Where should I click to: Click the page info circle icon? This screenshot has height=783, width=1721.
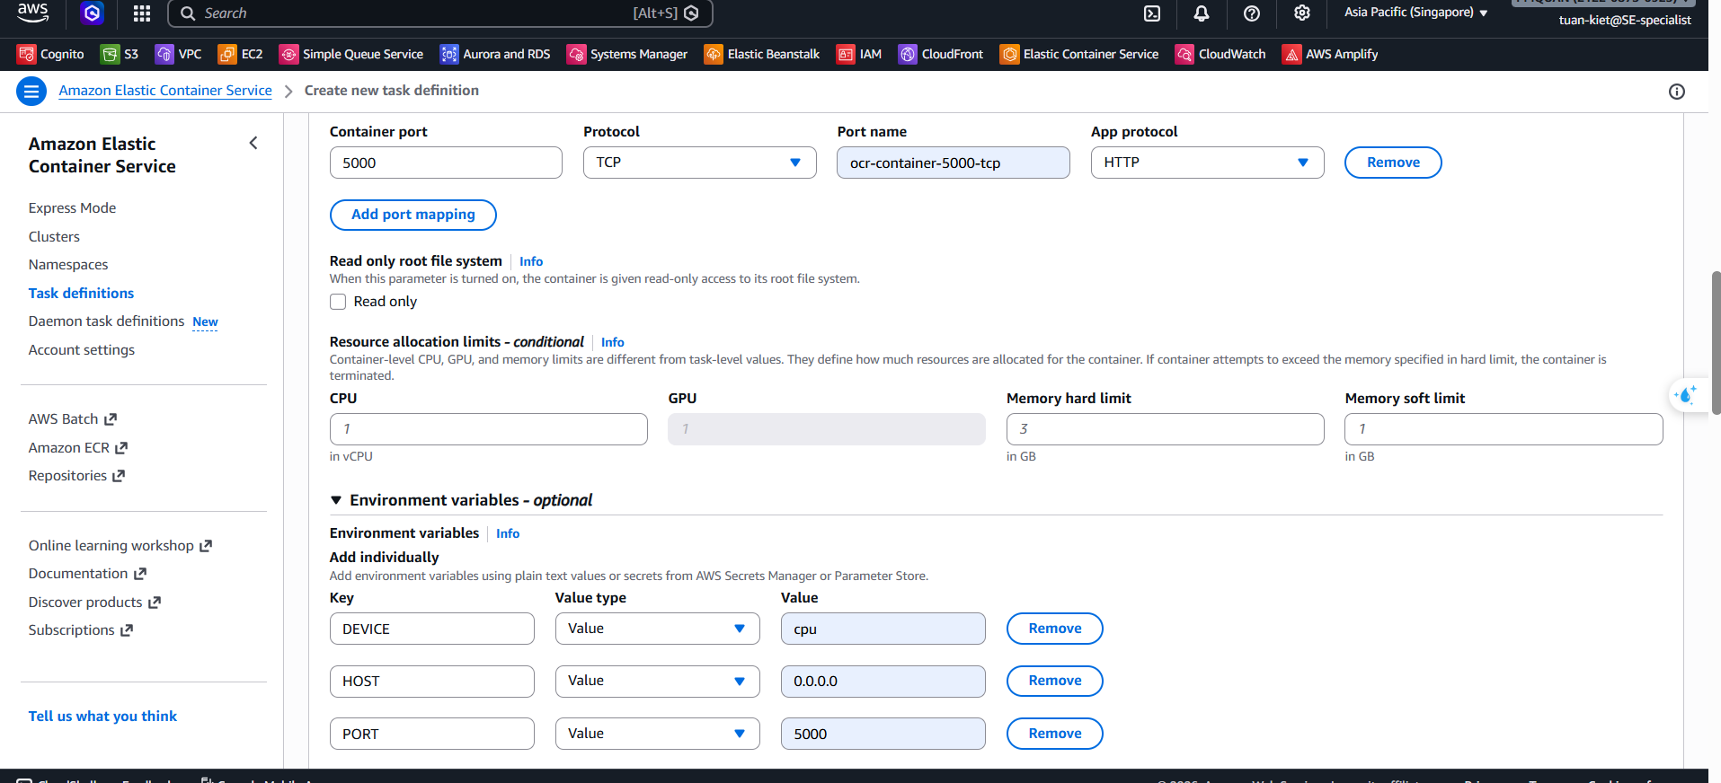pos(1676,92)
